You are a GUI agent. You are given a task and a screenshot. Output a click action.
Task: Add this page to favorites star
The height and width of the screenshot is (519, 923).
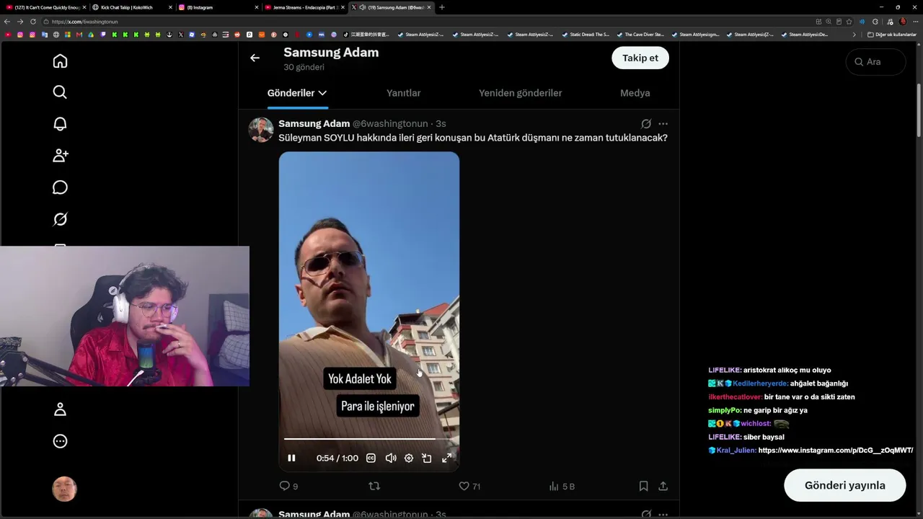(849, 22)
